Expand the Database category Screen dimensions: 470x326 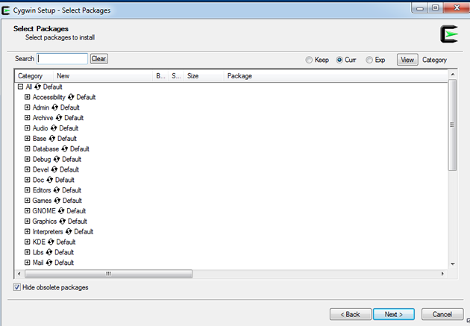(28, 148)
